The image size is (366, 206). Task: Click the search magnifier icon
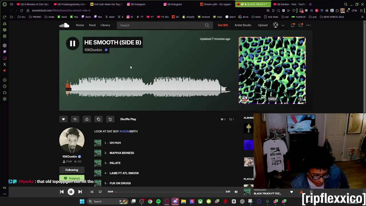(x=207, y=25)
